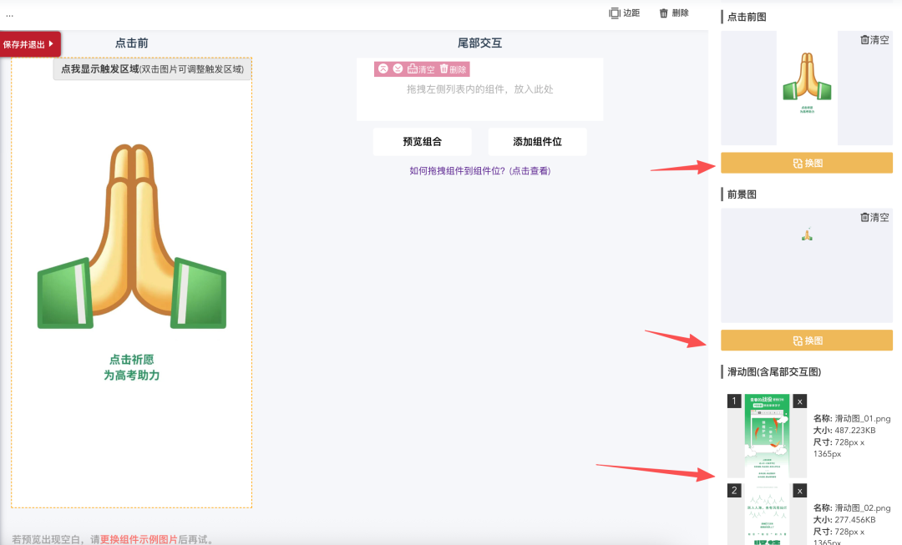Viewport: 902px width, 545px height.
Task: Click 换图 button under 点击前图
Action: 807,164
